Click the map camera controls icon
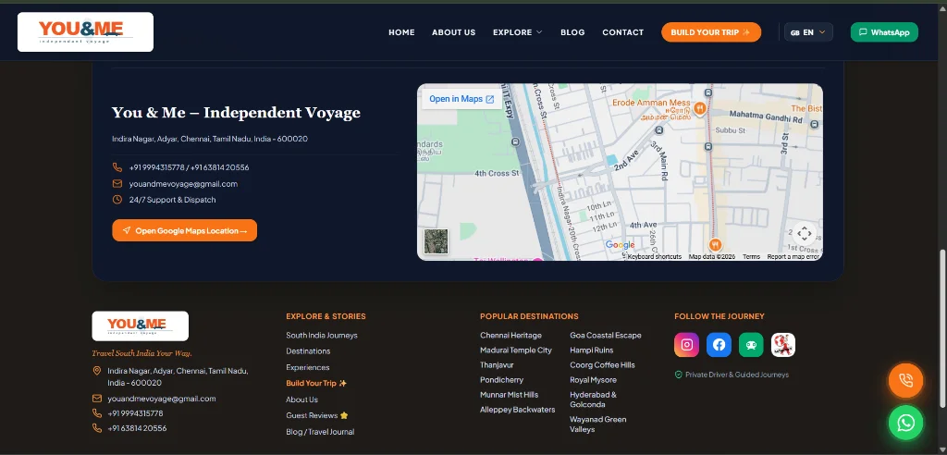 804,233
